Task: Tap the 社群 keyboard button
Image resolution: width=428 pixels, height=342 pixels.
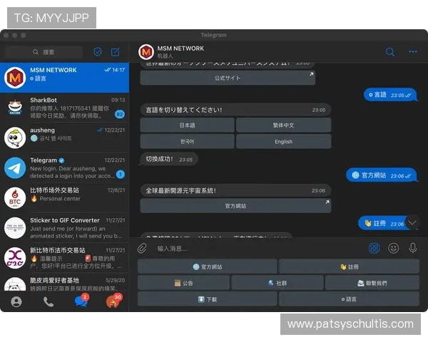Action: (277, 283)
